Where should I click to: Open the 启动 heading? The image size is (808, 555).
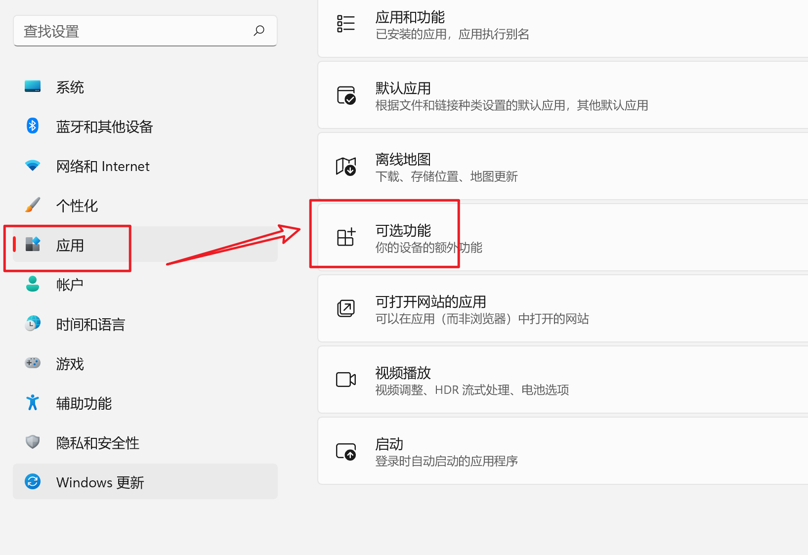pos(389,444)
